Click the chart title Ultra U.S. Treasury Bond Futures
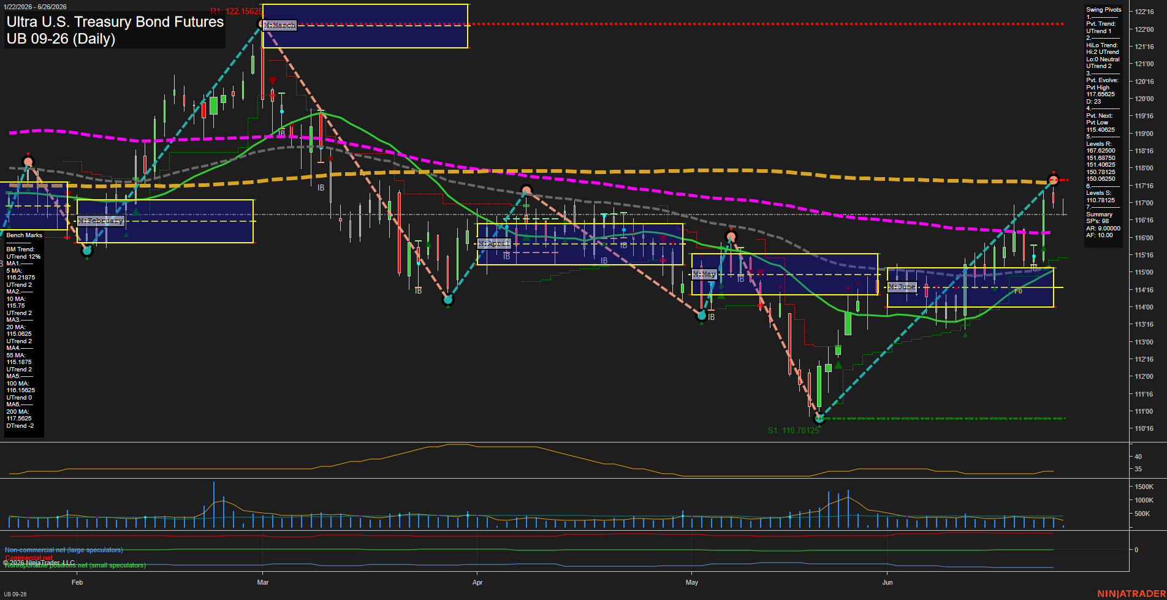 (x=115, y=22)
